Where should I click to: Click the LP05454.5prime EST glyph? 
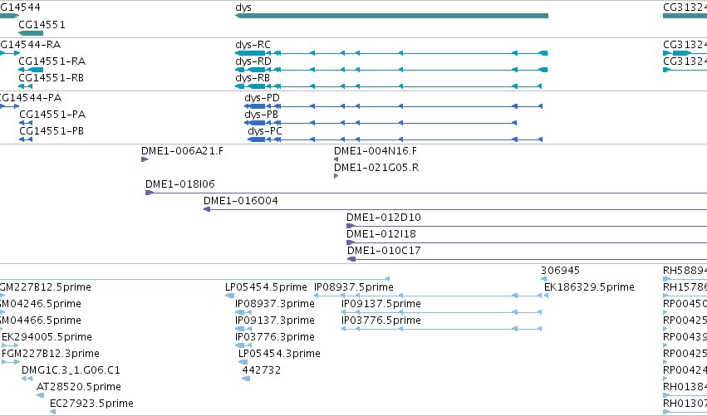230,296
